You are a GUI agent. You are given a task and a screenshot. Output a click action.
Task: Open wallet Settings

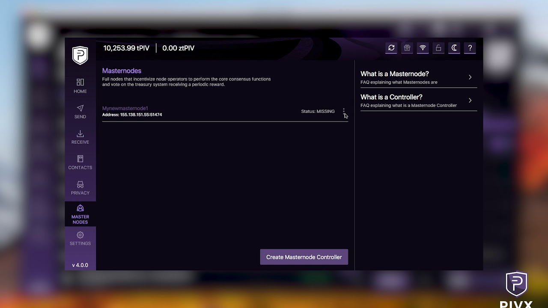[80, 238]
